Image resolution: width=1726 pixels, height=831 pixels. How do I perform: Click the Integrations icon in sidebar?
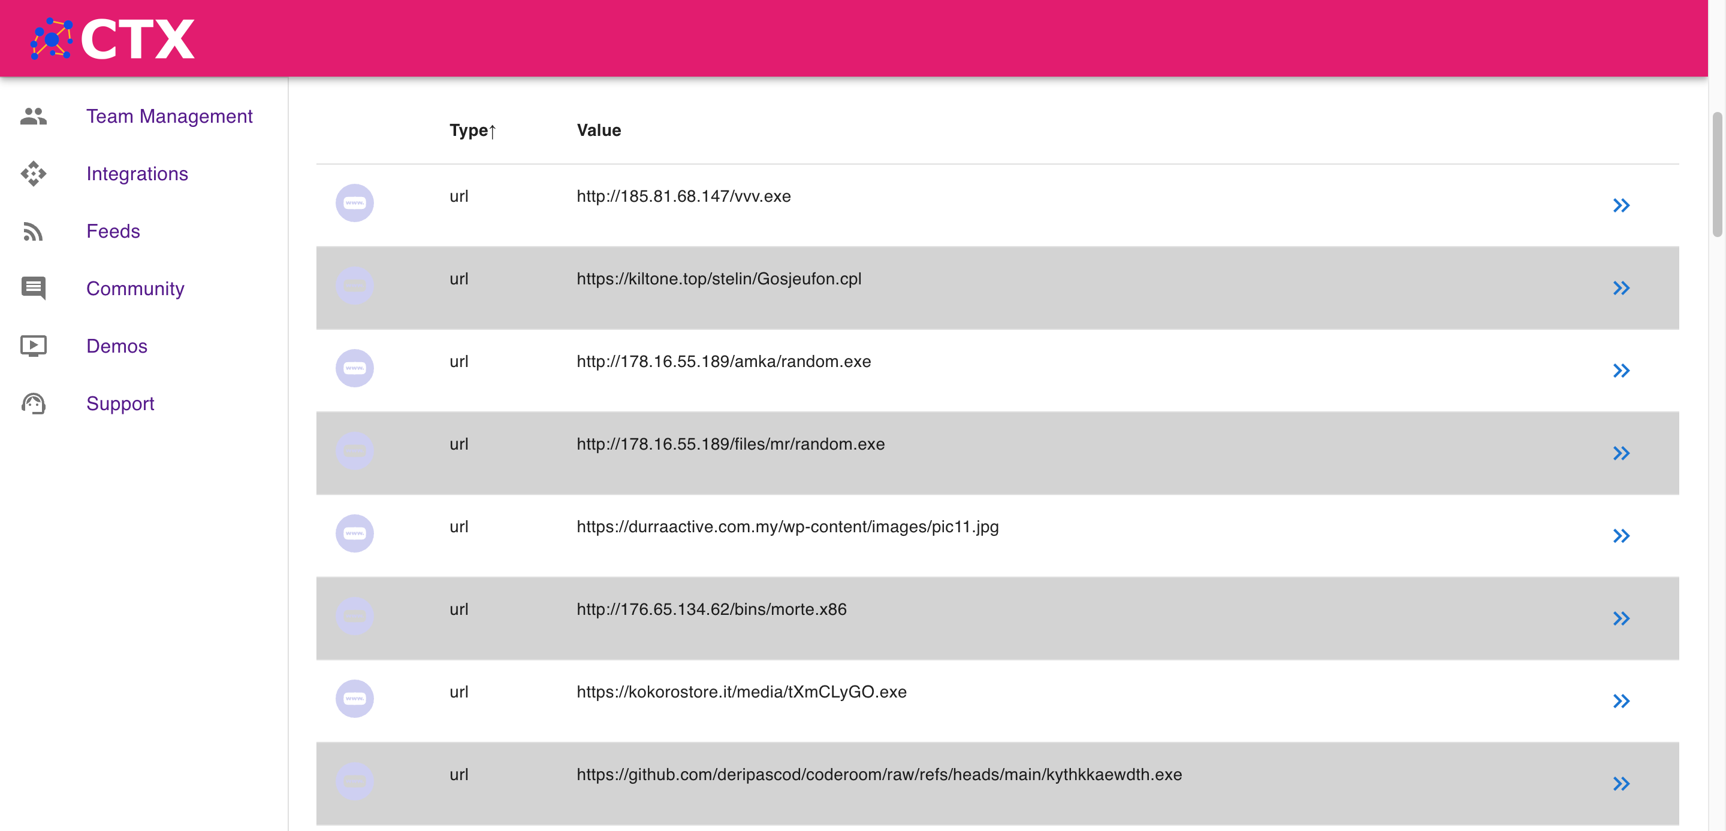click(34, 174)
